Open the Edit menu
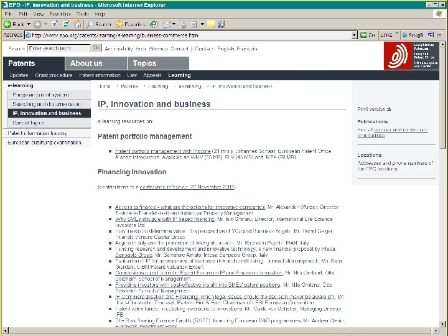 (x=23, y=14)
